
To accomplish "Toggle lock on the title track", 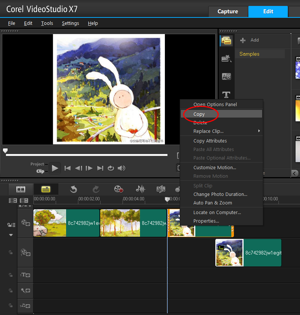I will pos(11,275).
